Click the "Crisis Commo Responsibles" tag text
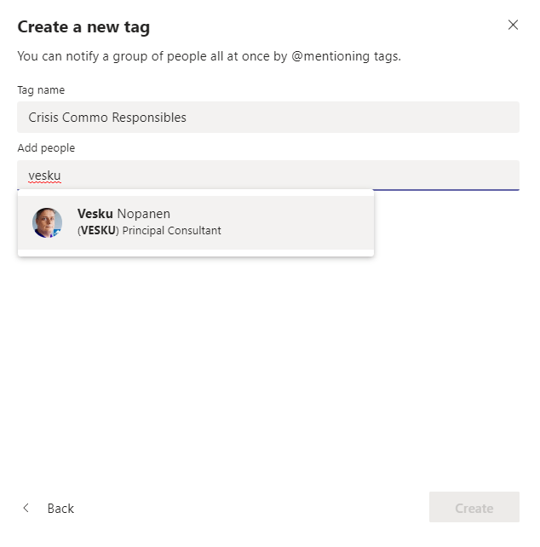 (107, 117)
